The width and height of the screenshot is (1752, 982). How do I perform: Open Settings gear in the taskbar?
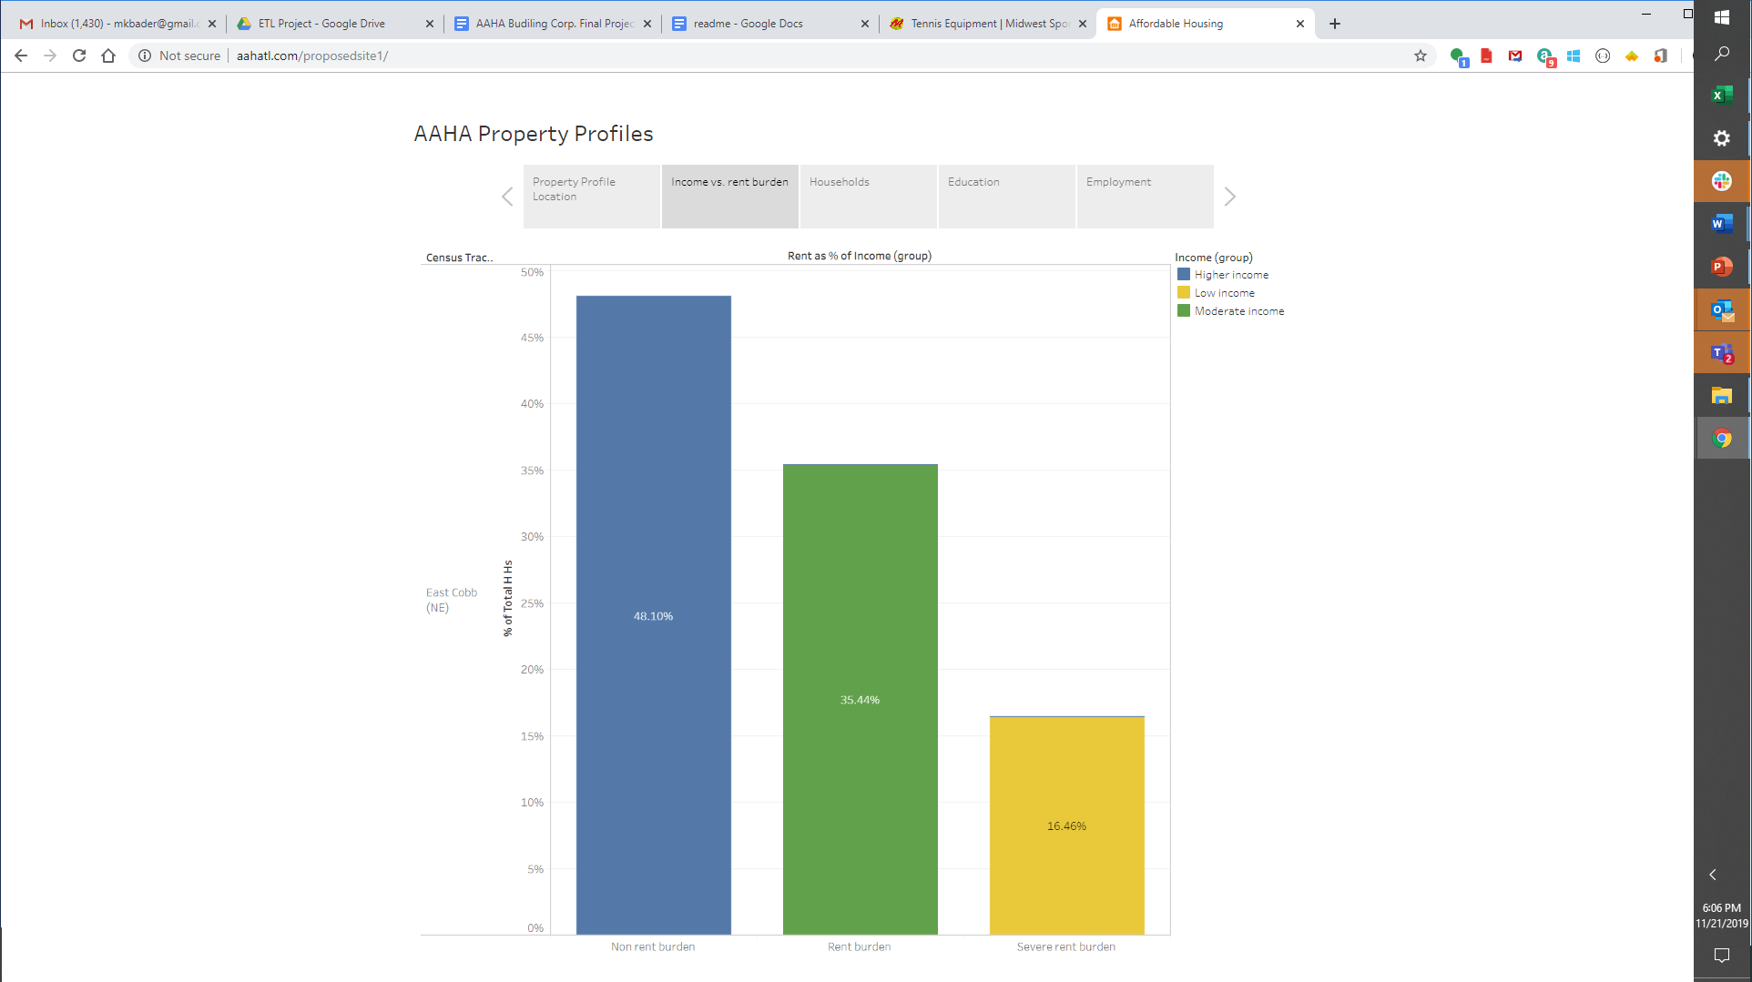point(1722,138)
